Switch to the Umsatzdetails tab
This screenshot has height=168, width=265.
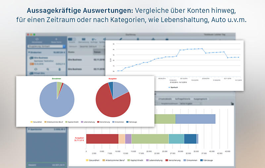click(x=165, y=99)
